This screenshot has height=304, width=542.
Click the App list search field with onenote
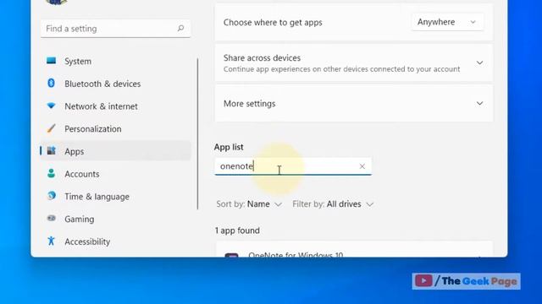(293, 166)
